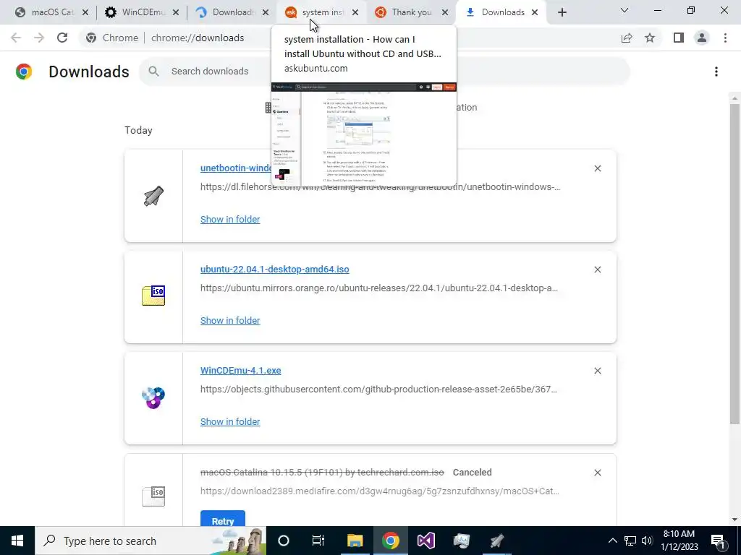Viewport: 741px width, 555px height.
Task: Open a new tab with plus button
Action: tap(562, 13)
